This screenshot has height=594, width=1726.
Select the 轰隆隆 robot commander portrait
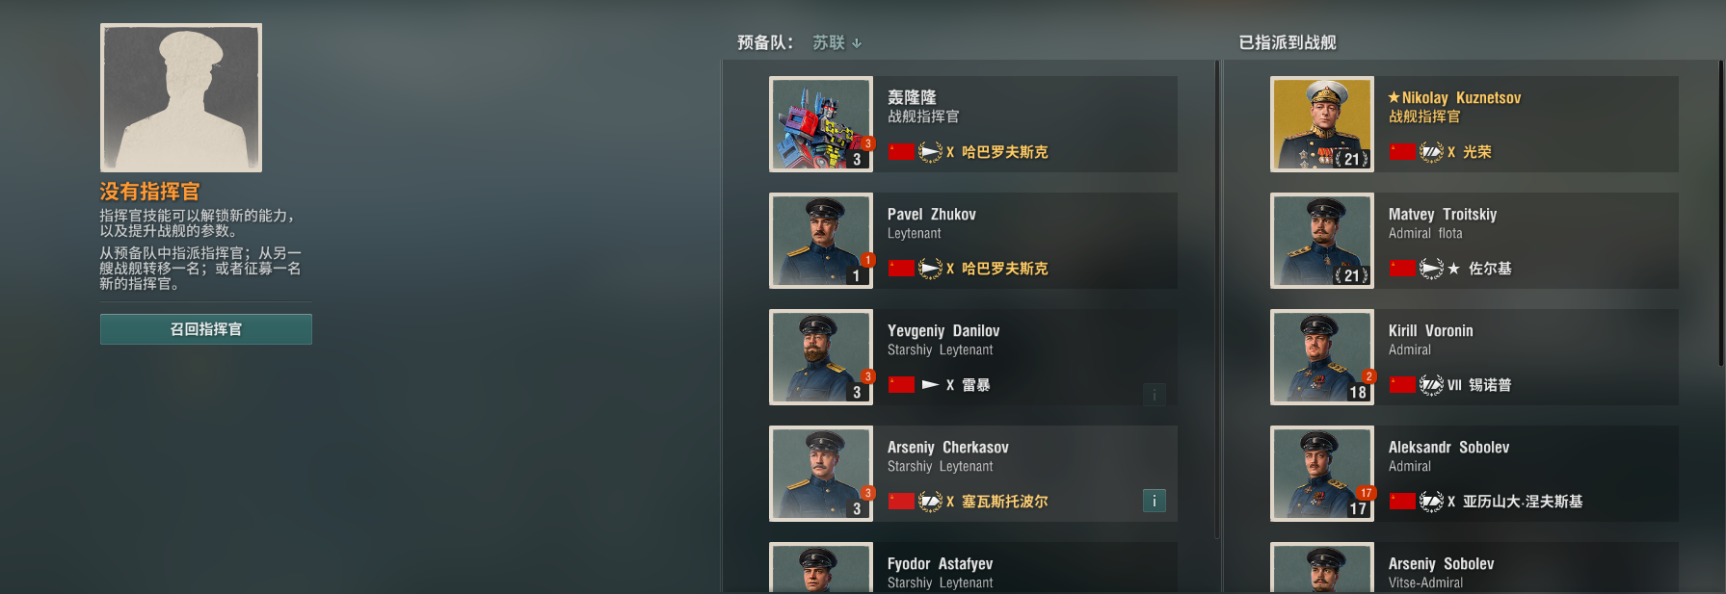point(821,124)
